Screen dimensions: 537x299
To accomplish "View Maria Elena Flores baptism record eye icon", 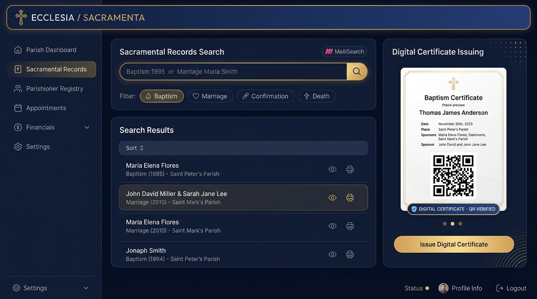I will tap(333, 169).
